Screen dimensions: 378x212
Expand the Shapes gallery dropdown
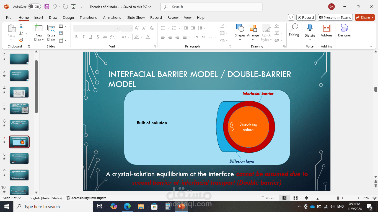(x=240, y=39)
